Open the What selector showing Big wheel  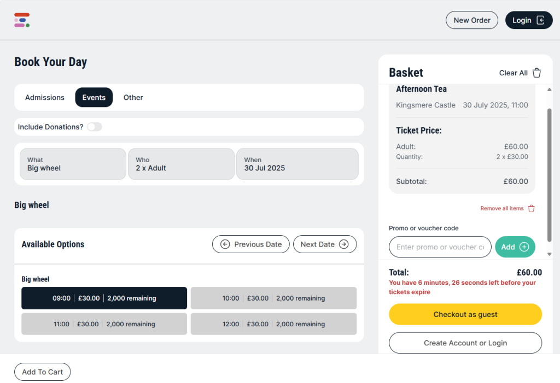click(73, 164)
